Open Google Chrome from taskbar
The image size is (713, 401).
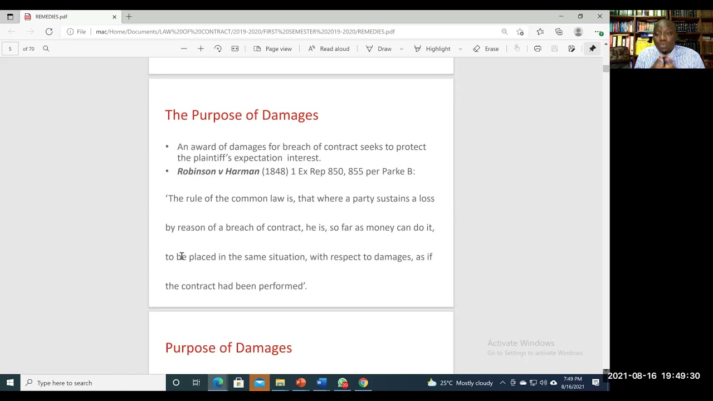(x=363, y=383)
